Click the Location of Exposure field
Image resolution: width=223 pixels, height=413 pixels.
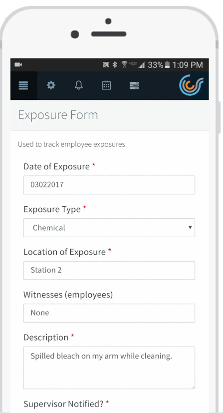109,270
